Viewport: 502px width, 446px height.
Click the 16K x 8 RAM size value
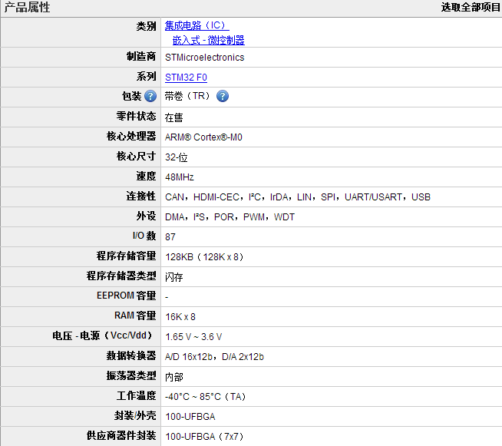pyautogui.click(x=180, y=316)
